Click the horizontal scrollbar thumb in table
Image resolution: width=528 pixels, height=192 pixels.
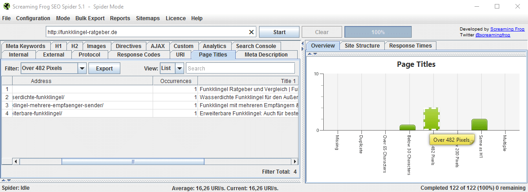click(x=133, y=162)
